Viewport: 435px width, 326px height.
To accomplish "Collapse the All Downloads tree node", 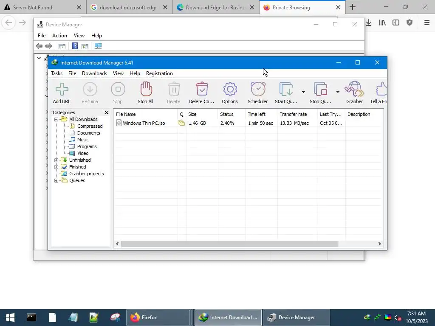I will coord(56,119).
